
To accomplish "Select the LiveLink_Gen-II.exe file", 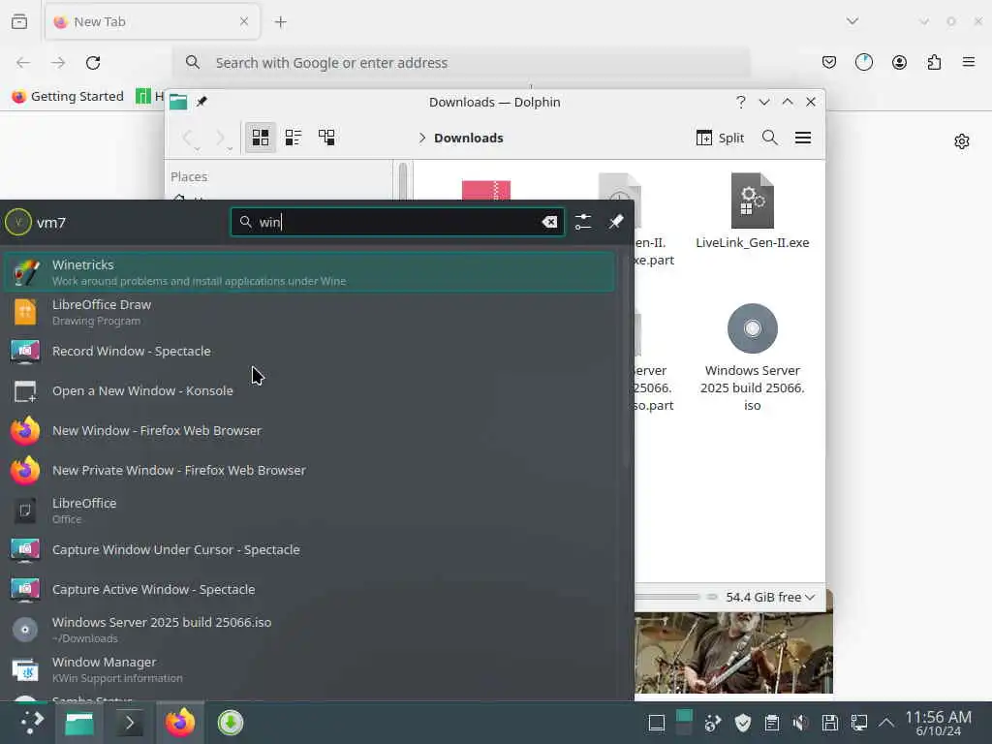I will coord(752,210).
